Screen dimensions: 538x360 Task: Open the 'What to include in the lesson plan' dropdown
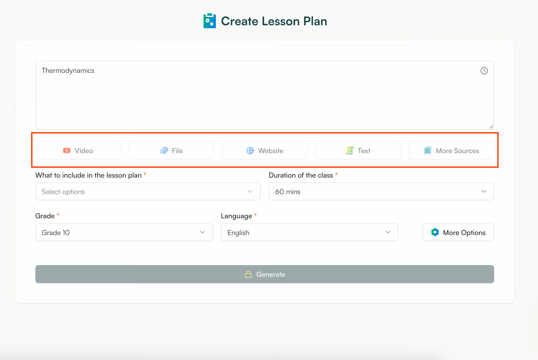[x=148, y=191]
